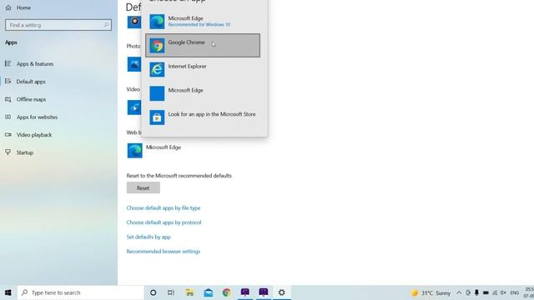Open Google Chrome from the taskbar
Image resolution: width=534 pixels, height=300 pixels.
[226, 292]
